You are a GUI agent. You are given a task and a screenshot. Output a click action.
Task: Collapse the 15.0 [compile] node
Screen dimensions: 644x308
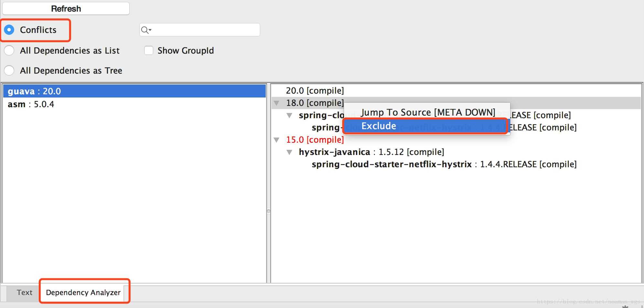click(x=276, y=140)
